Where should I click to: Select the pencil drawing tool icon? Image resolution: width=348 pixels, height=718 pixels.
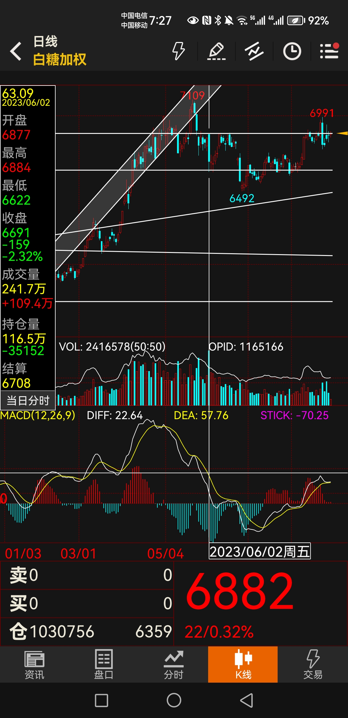[x=216, y=51]
